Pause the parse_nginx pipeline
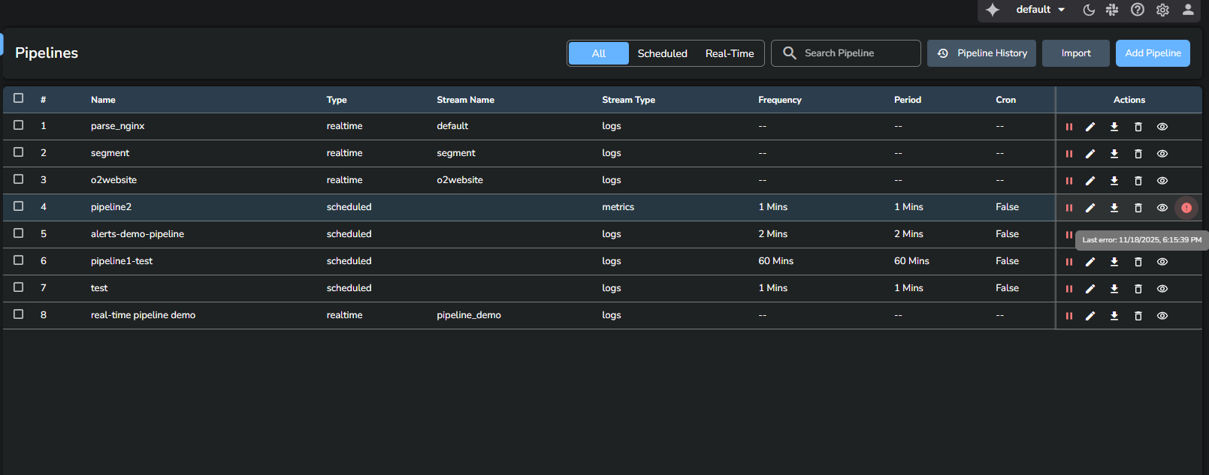Viewport: 1209px width, 475px height. [1068, 127]
